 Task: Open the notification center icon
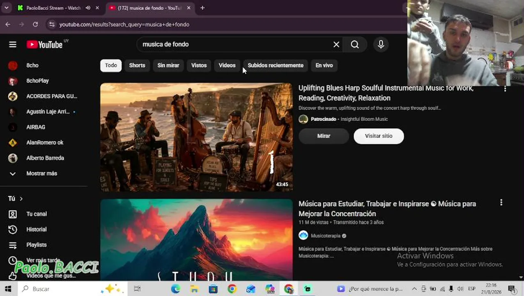512,289
